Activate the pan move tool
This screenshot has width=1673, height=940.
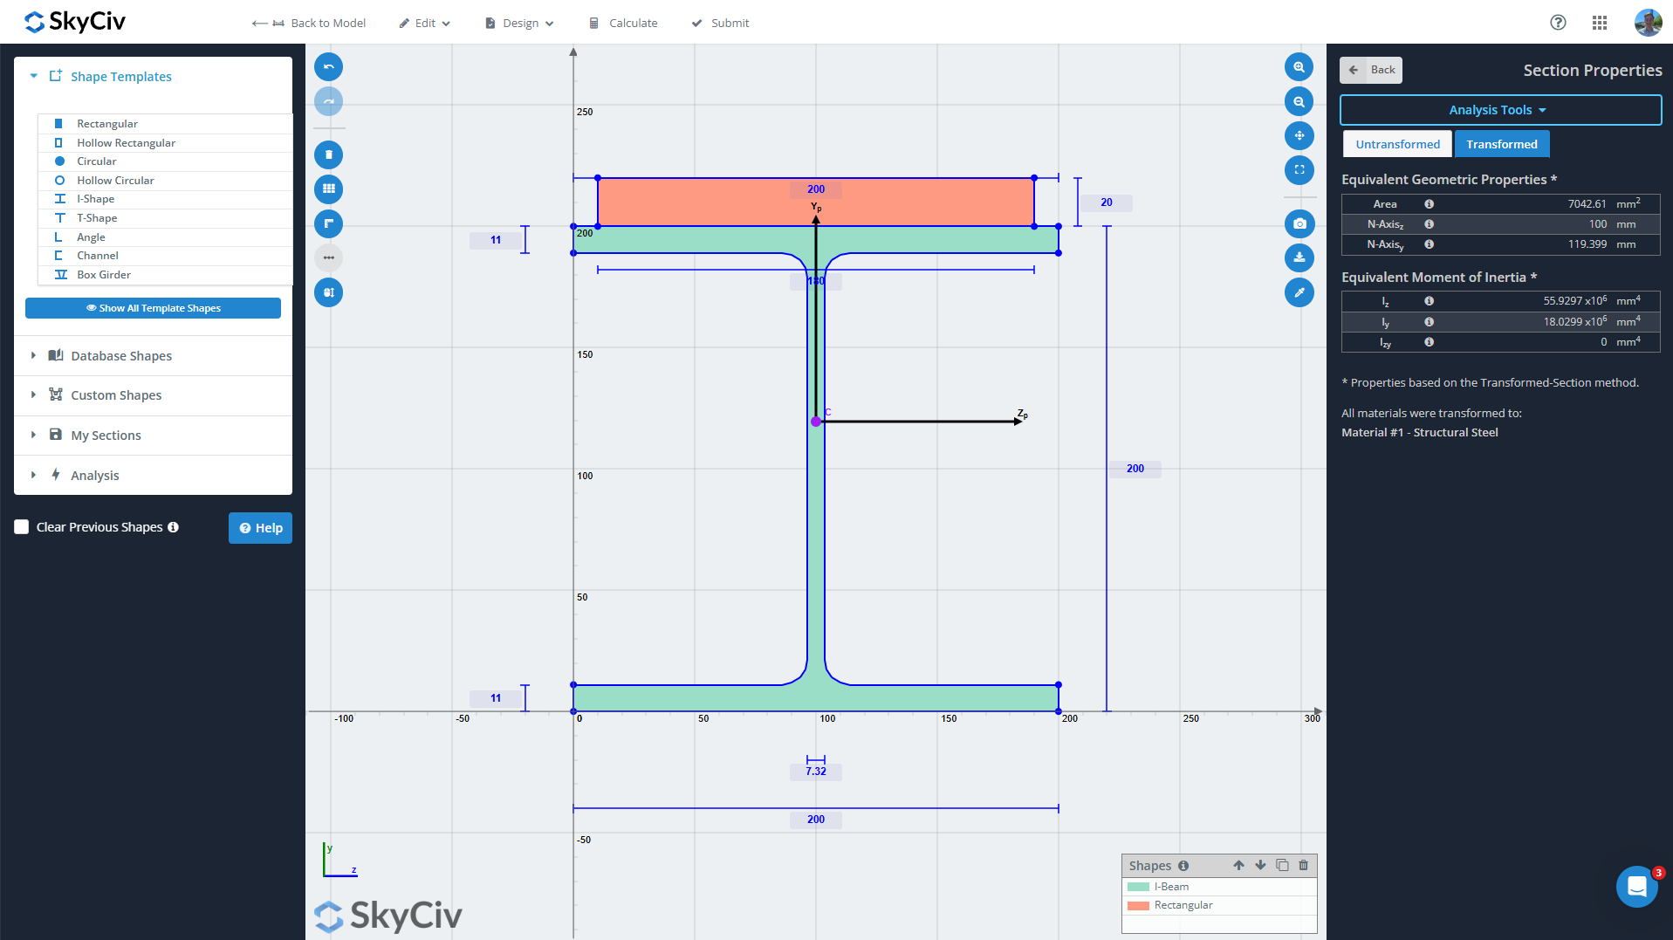coord(1299,135)
